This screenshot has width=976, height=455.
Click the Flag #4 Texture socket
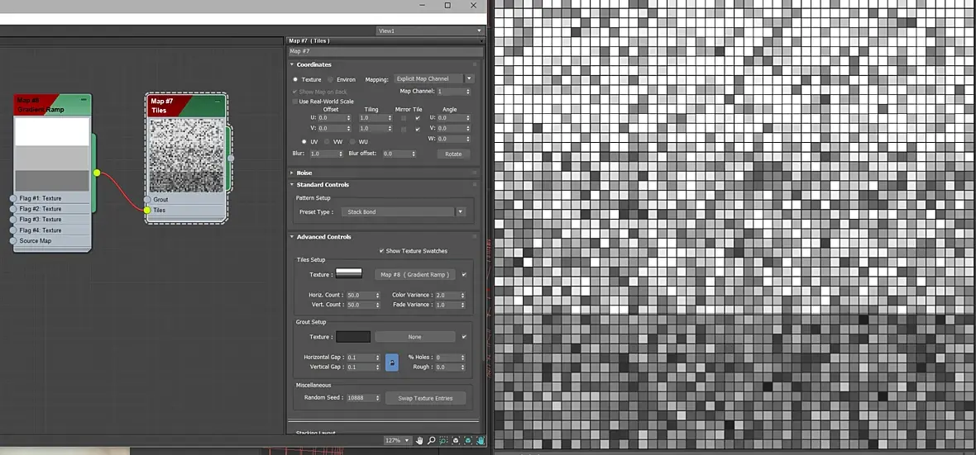tap(13, 230)
